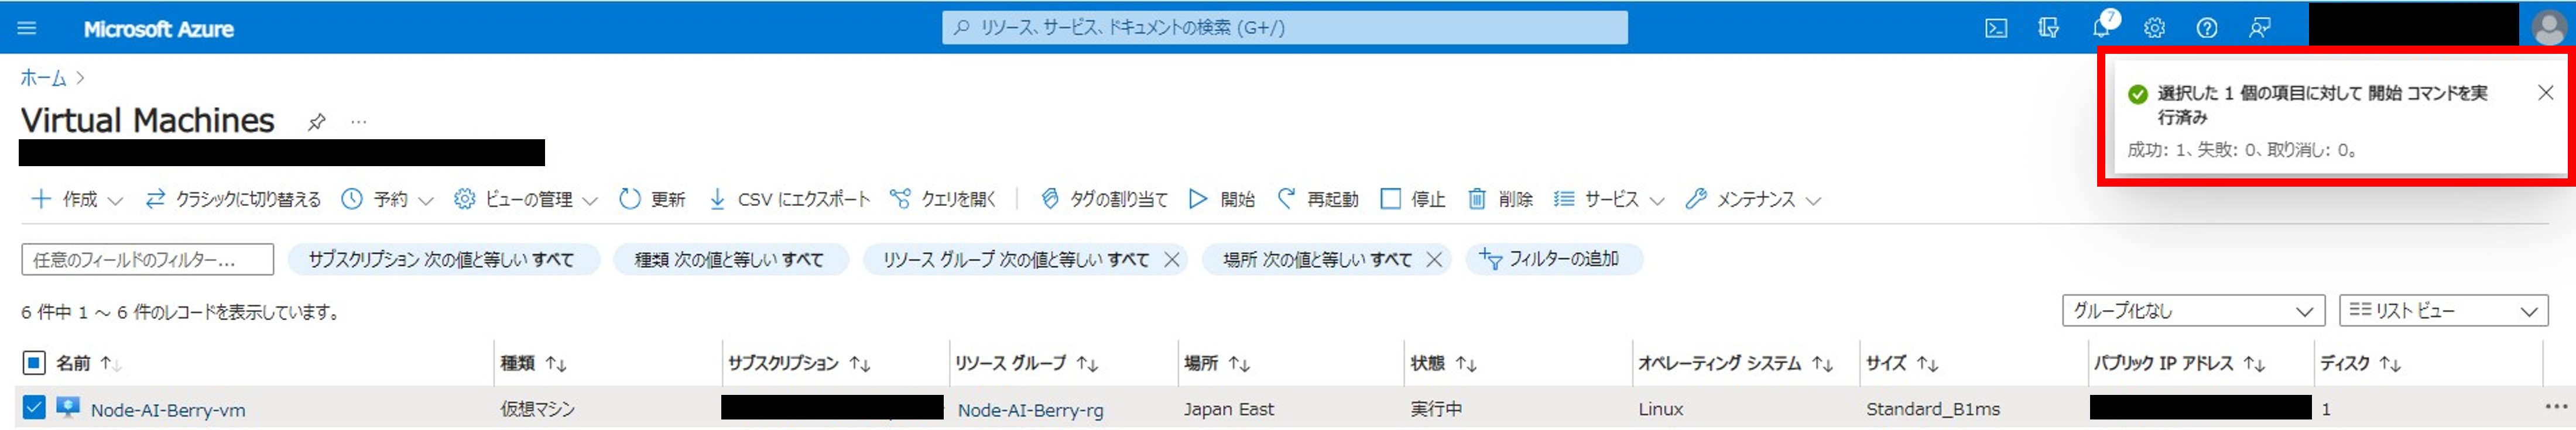Image resolution: width=2576 pixels, height=430 pixels.
Task: Click the account avatar icon
Action: (2548, 27)
